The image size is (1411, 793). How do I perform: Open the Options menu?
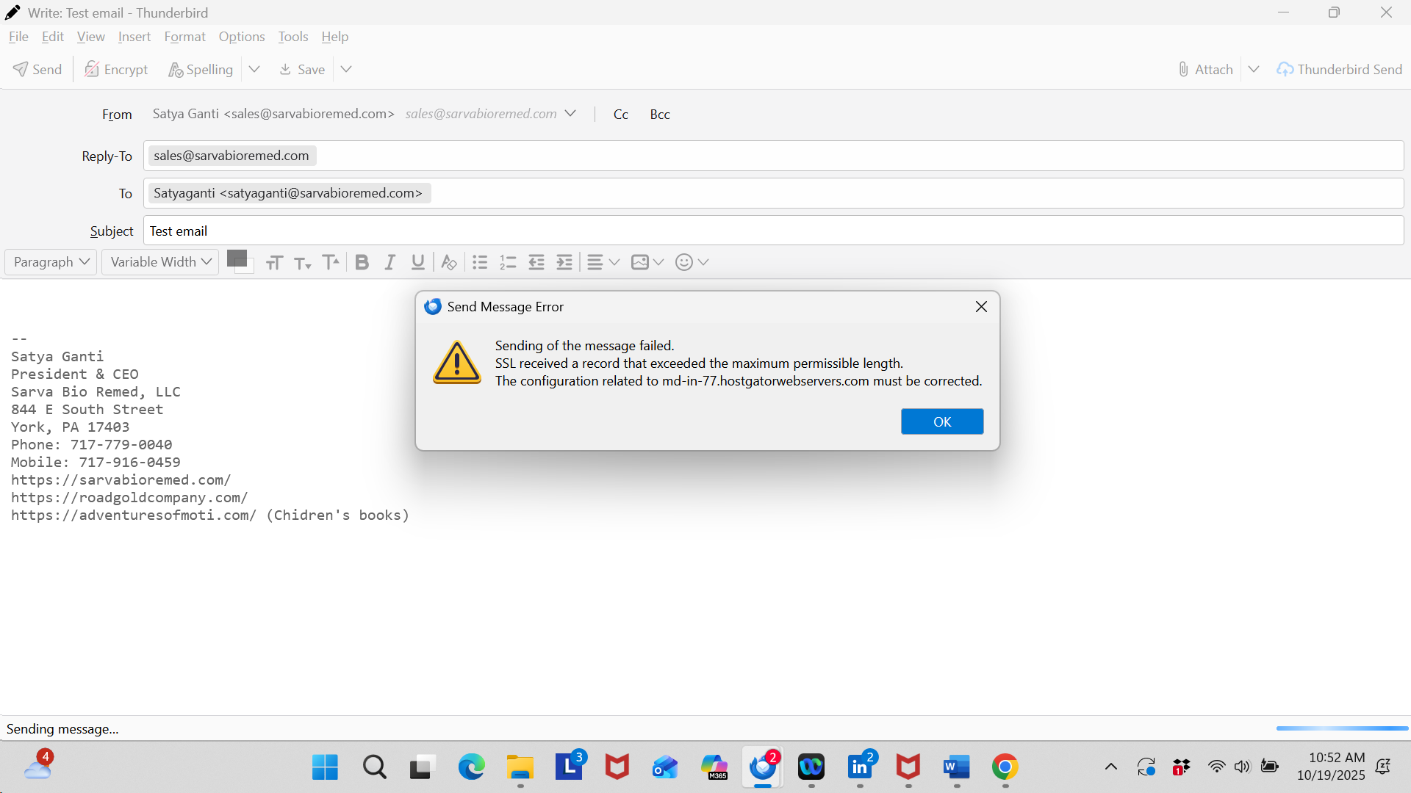click(x=241, y=37)
